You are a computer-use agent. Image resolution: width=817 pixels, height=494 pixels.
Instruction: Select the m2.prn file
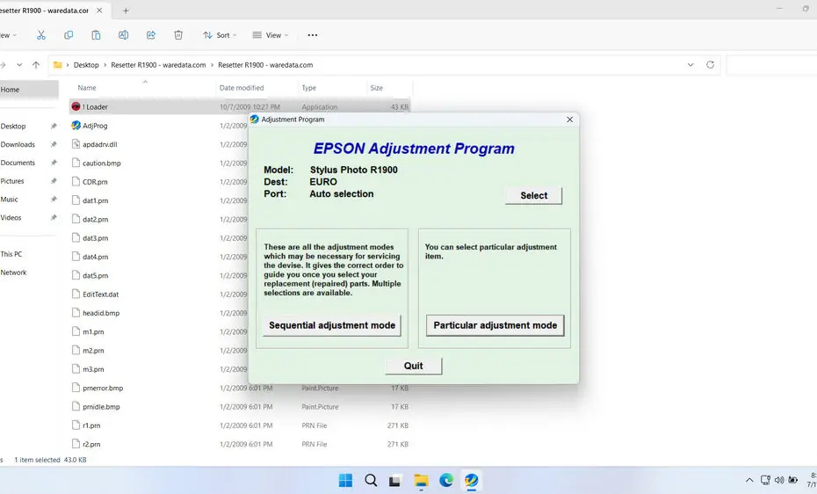[x=93, y=351]
